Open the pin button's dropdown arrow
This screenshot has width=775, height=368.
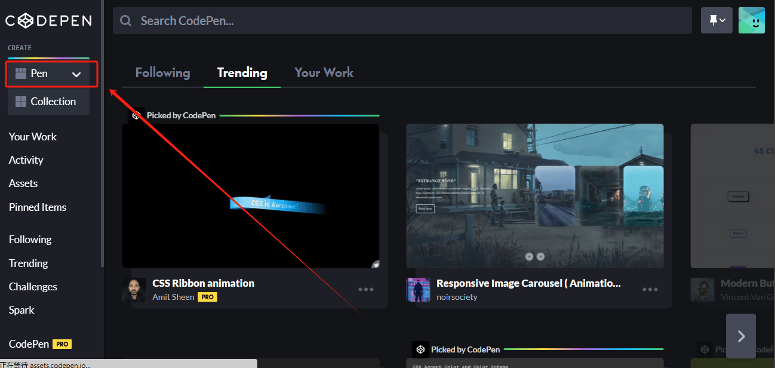click(x=722, y=20)
